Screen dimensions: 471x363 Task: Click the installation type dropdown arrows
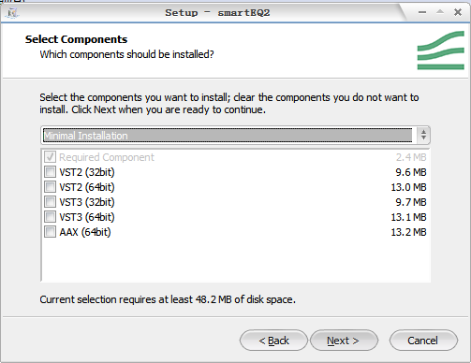pyautogui.click(x=423, y=135)
